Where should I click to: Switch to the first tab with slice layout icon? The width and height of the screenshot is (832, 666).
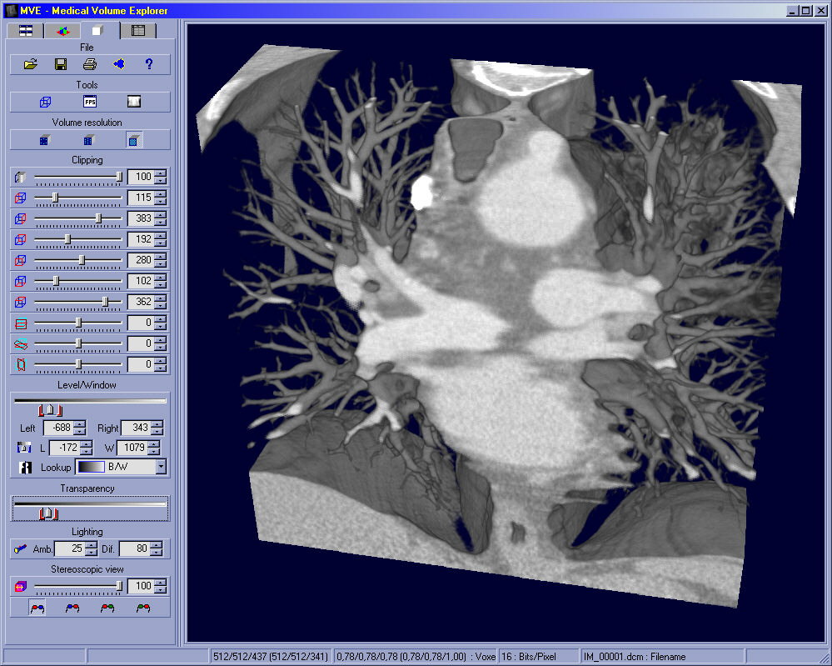[27, 31]
